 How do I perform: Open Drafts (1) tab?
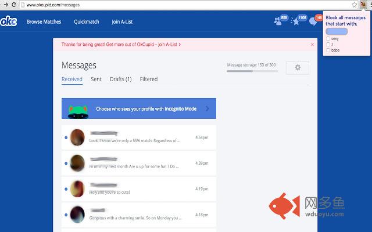point(121,79)
